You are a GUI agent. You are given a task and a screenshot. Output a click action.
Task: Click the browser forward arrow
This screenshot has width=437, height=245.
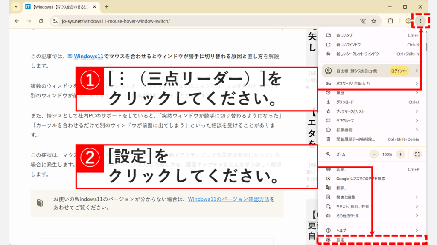(29, 21)
